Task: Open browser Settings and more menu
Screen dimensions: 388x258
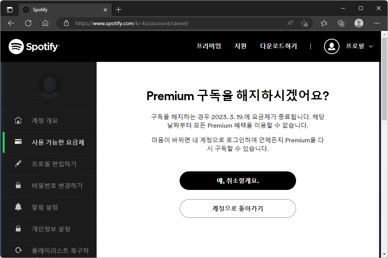Action: coord(377,23)
